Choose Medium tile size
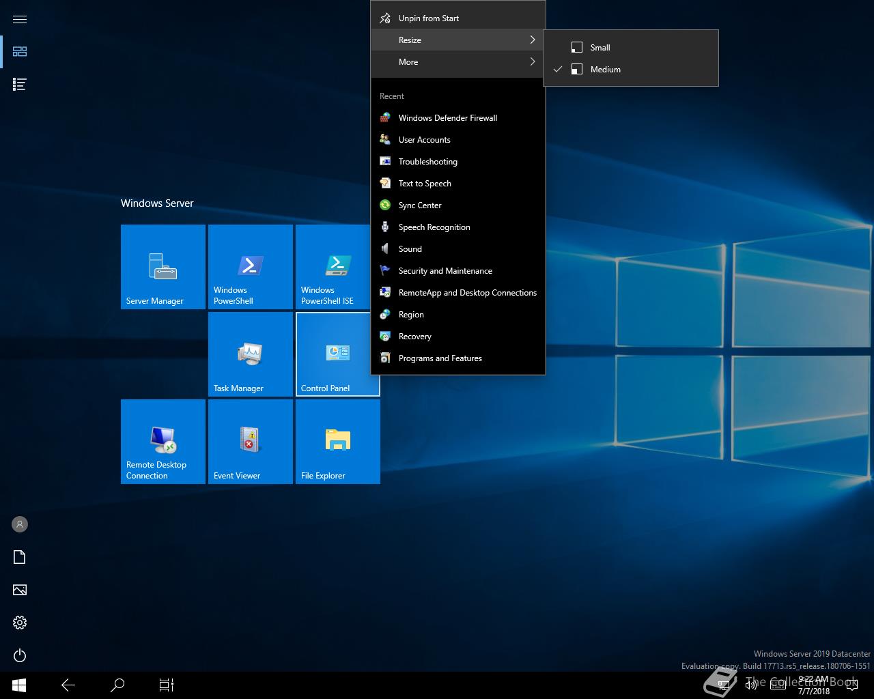 (x=631, y=70)
